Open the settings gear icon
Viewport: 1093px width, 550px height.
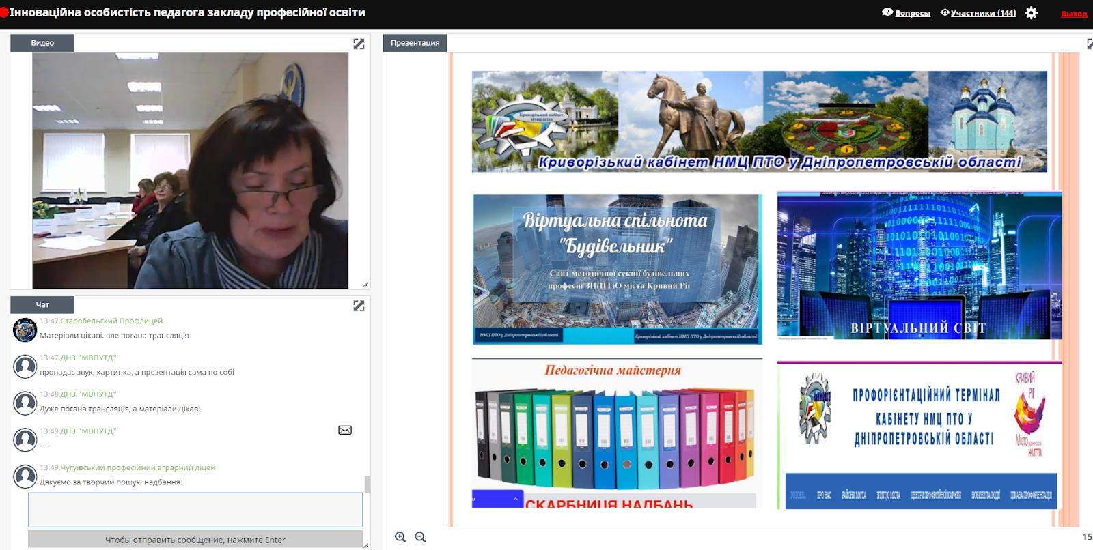(x=1032, y=12)
